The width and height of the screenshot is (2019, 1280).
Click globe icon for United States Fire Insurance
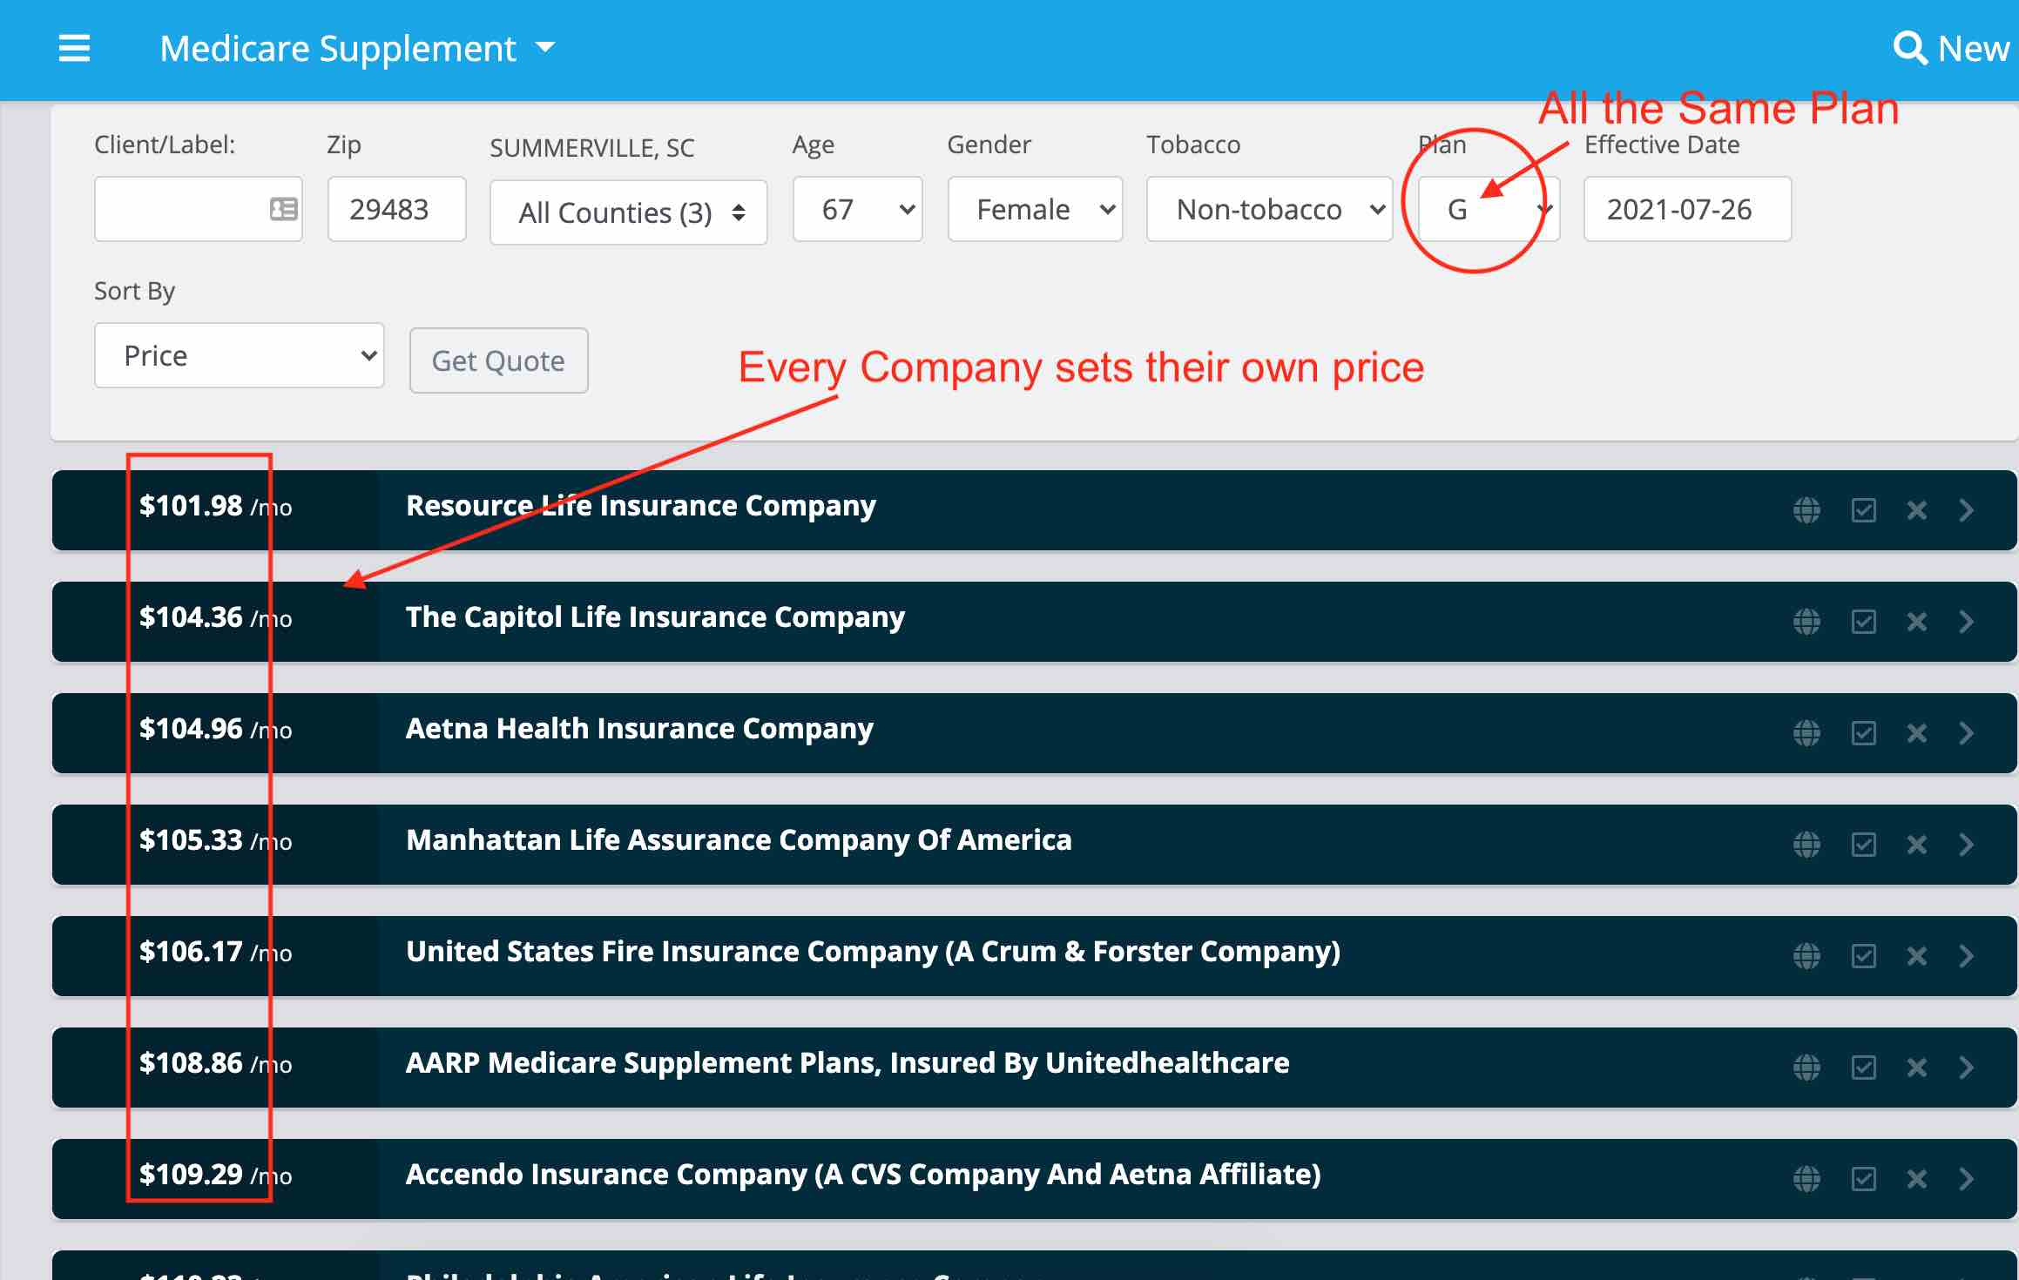pyautogui.click(x=1806, y=956)
